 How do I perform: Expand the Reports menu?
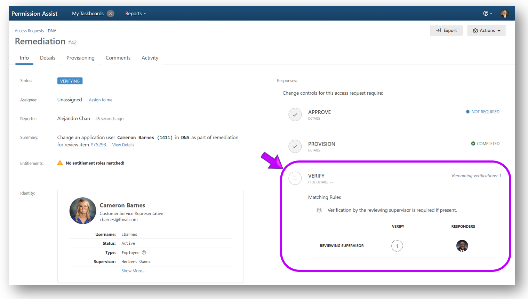[x=135, y=14]
